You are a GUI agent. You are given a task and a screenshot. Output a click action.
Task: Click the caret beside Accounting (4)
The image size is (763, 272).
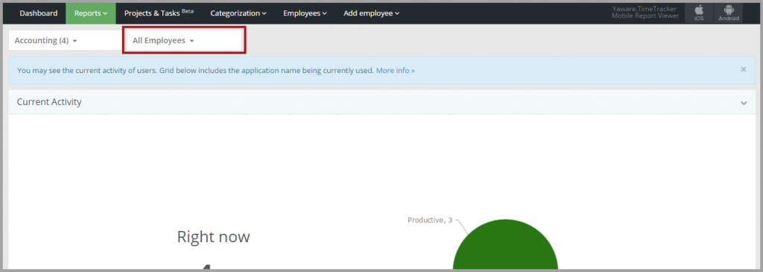tap(75, 41)
